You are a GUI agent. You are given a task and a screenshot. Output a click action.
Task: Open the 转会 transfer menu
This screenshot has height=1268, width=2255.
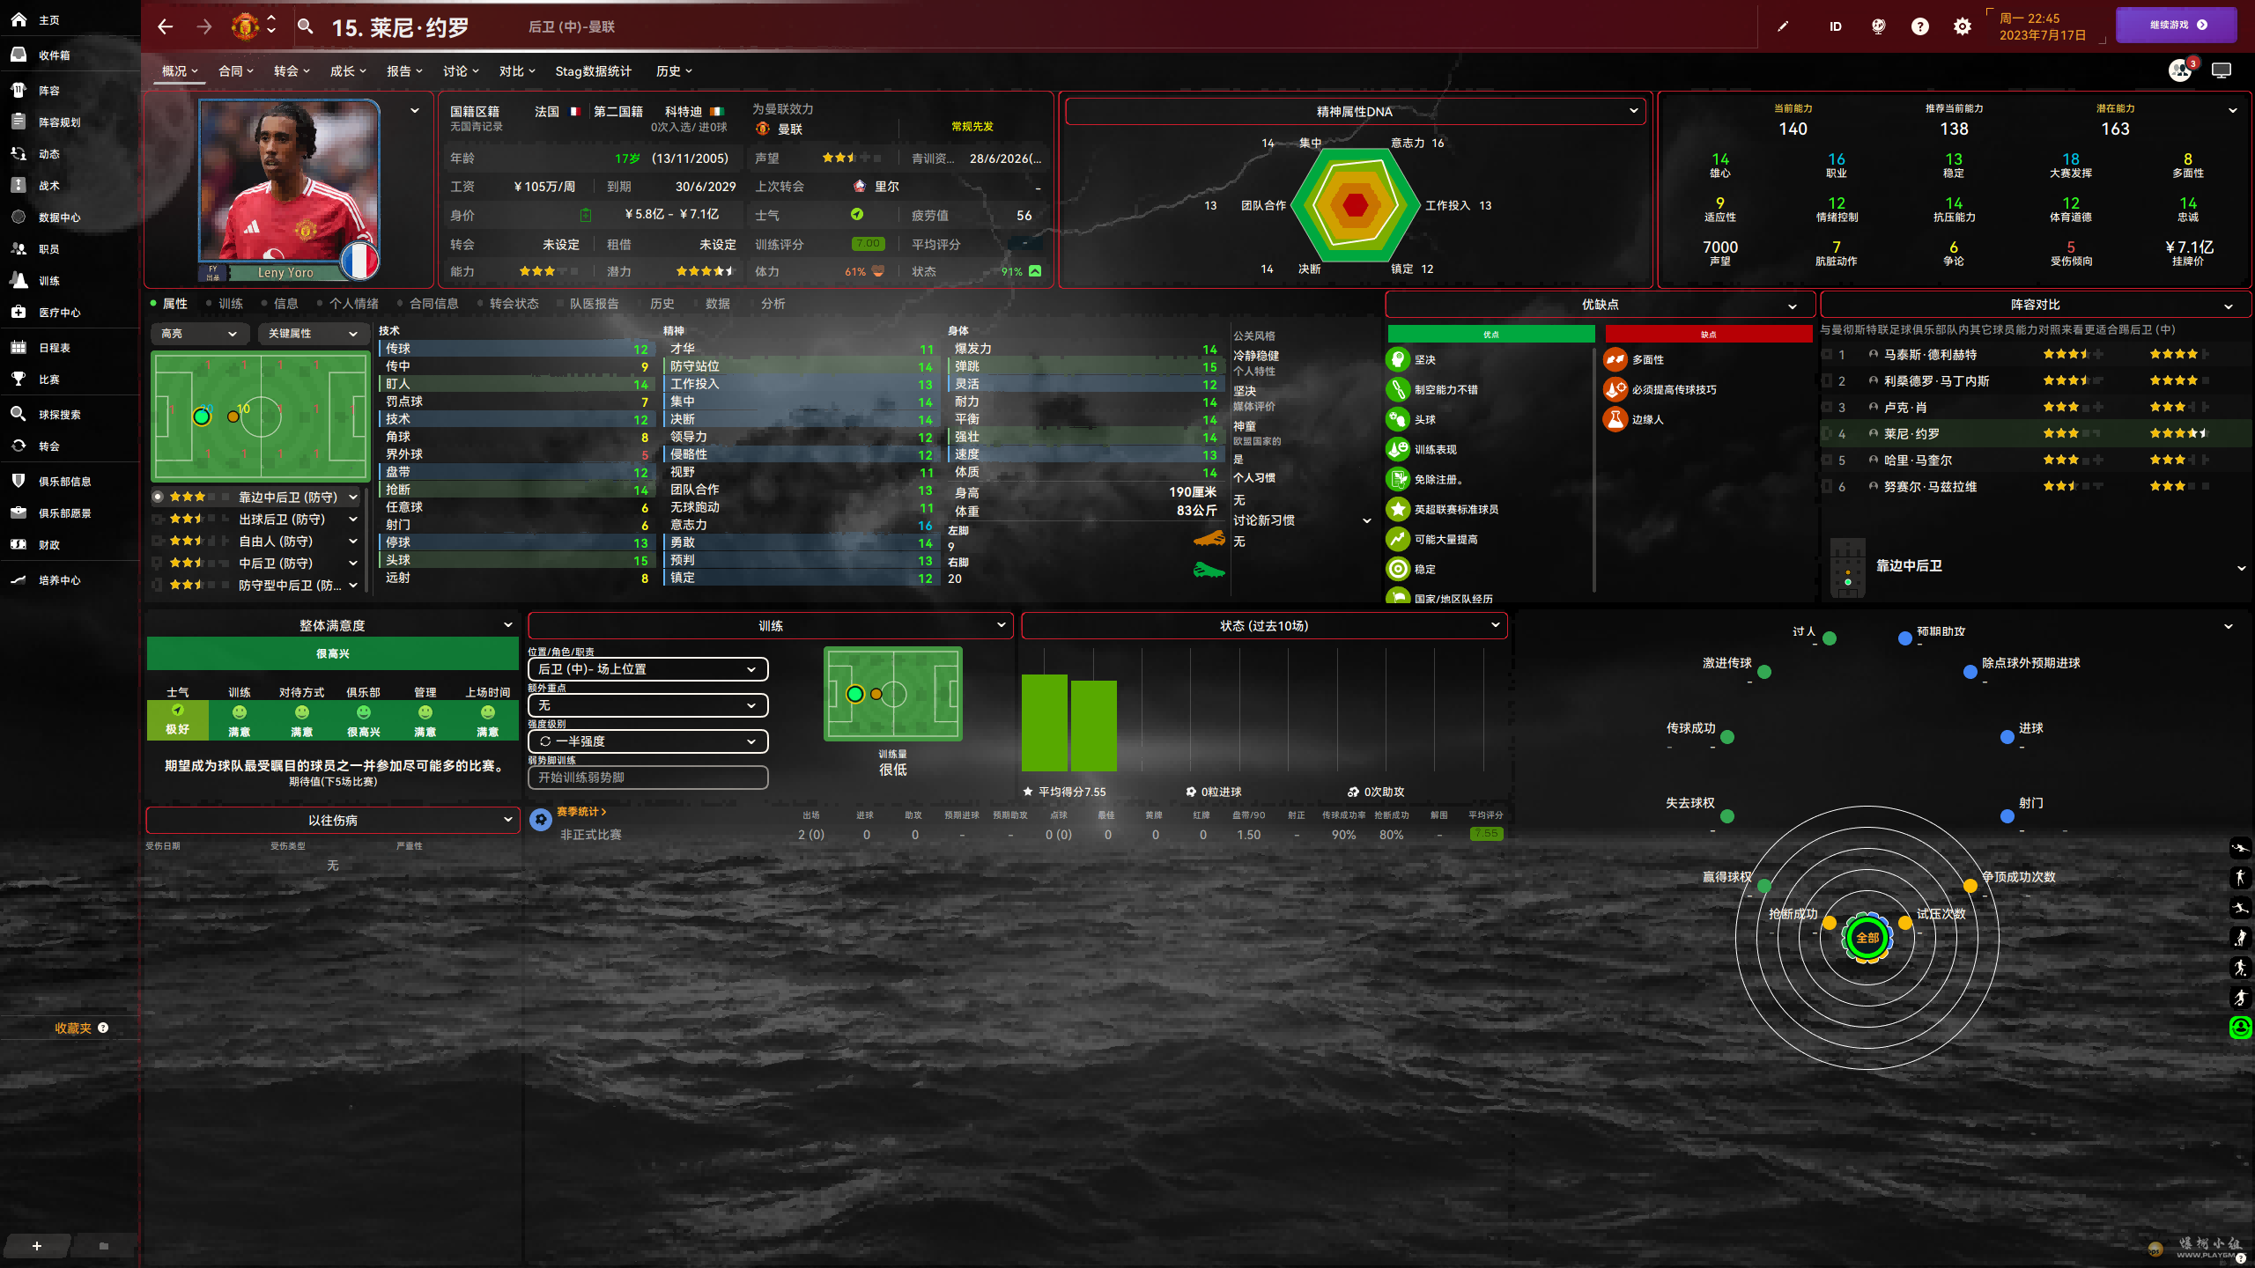(x=292, y=70)
